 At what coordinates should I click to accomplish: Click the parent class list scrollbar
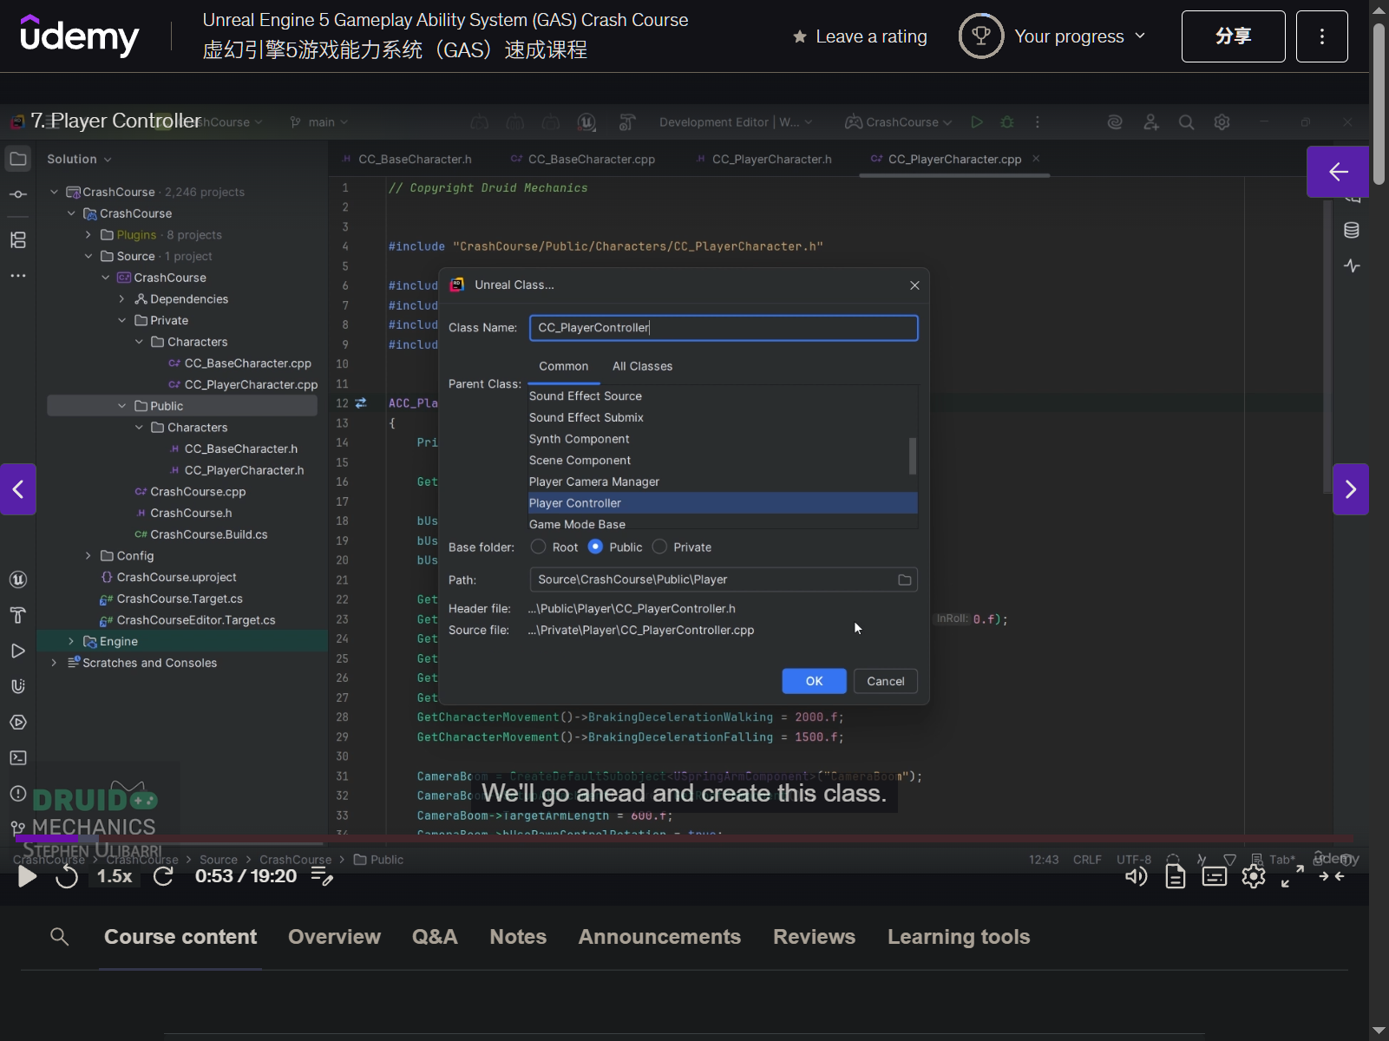click(913, 456)
